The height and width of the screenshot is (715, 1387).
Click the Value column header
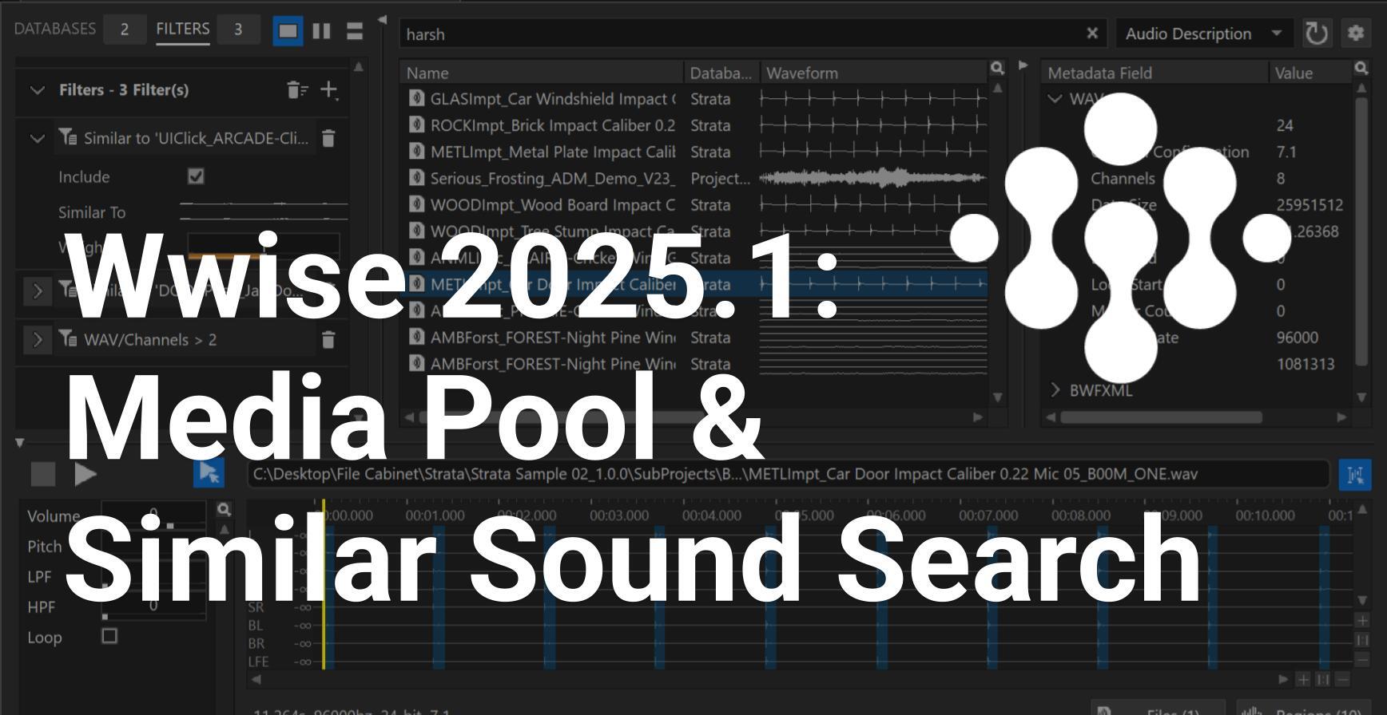click(x=1310, y=73)
